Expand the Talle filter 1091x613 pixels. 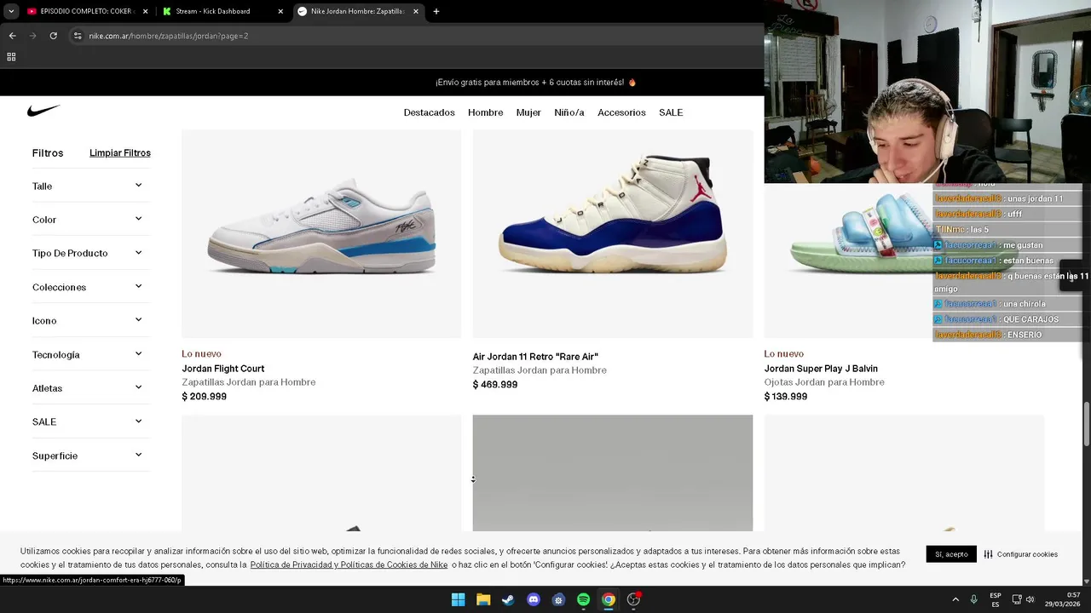(x=90, y=186)
